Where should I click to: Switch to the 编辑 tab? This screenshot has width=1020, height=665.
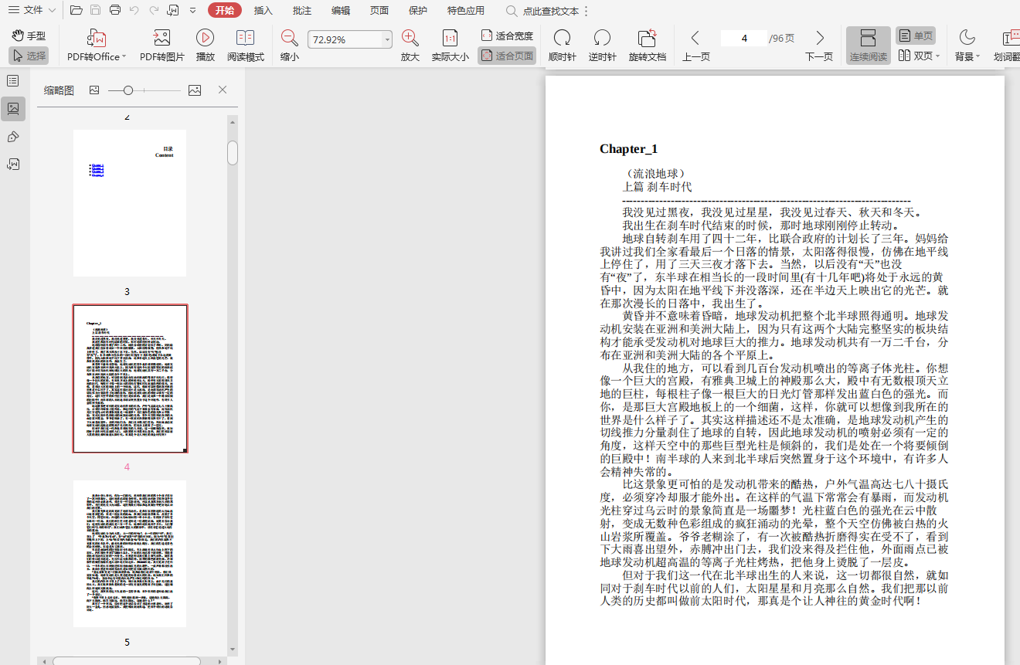click(x=341, y=10)
